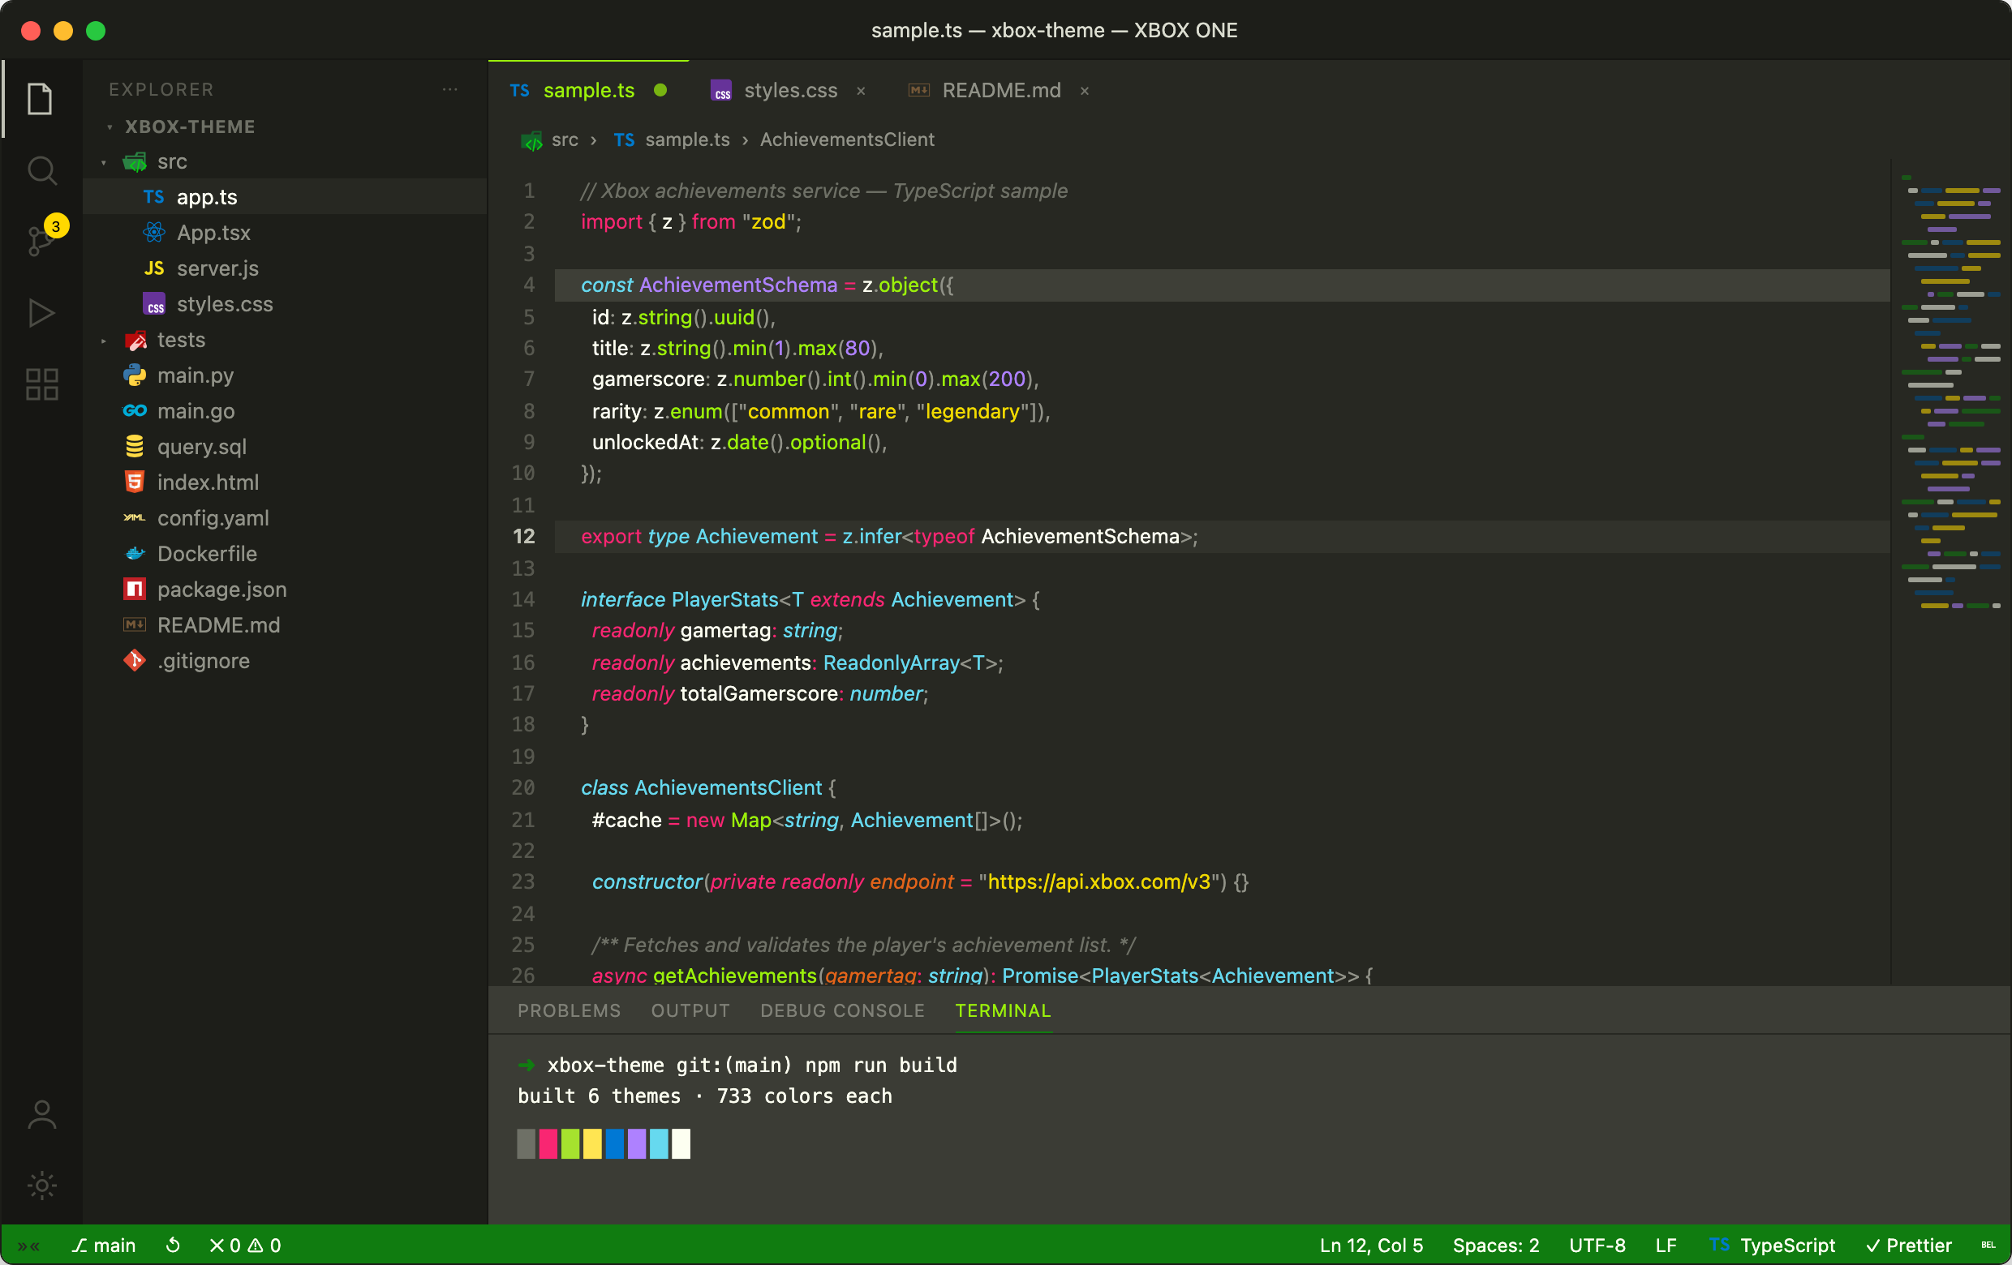Screen dimensions: 2012x1265
Task: Click line number 4 in the gutter
Action: 529,285
